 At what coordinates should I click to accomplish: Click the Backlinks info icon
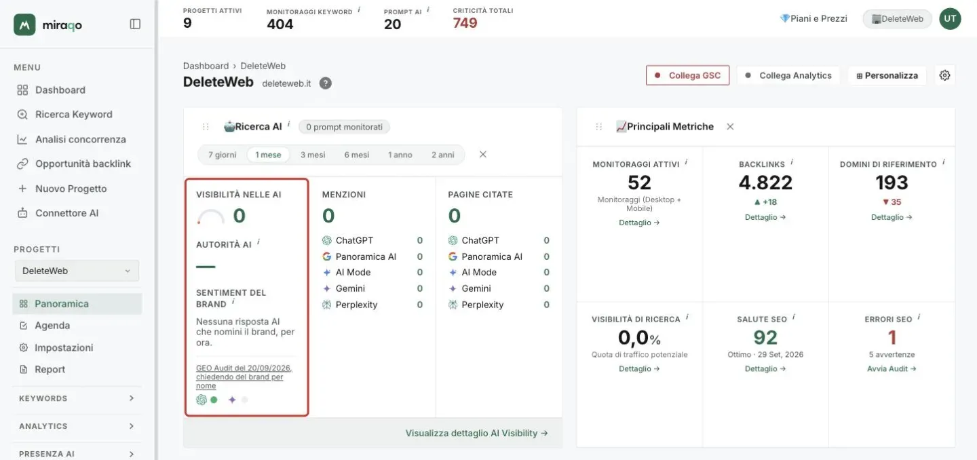[x=792, y=162]
